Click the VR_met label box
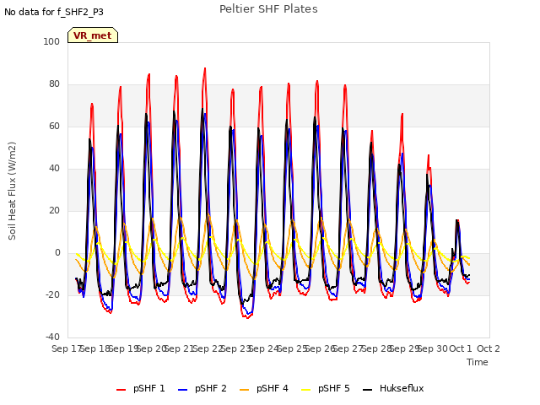 point(93,35)
